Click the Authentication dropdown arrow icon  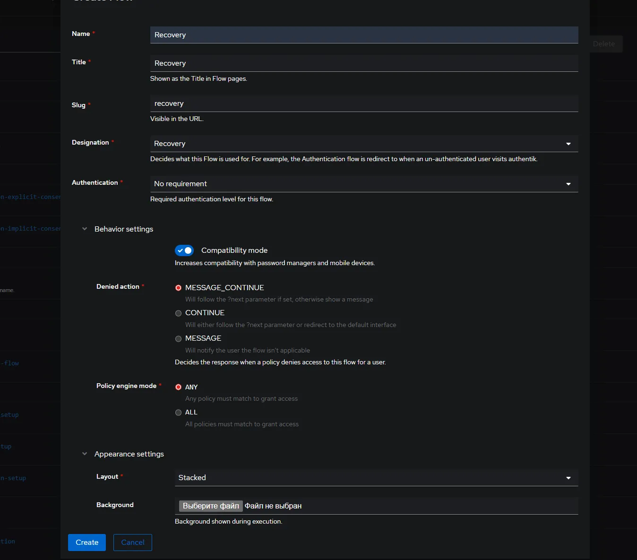tap(568, 184)
